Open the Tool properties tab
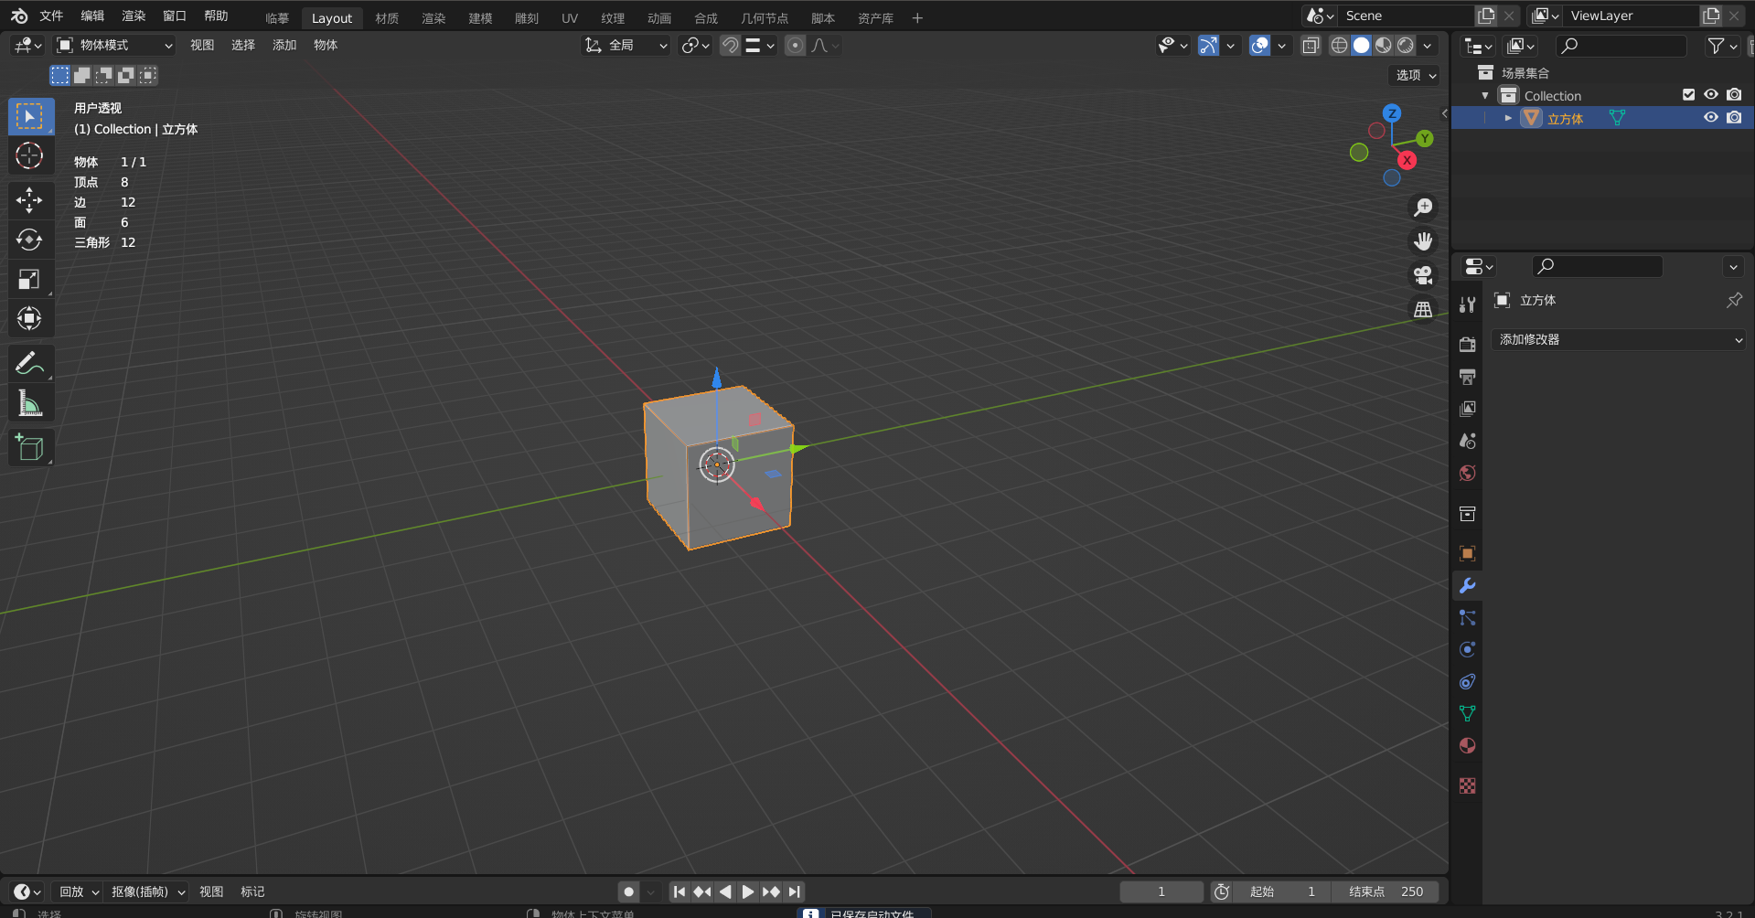Screen dimensions: 1755x918 coord(1467,304)
